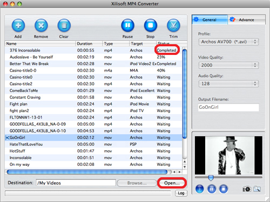Click iPod TV target cell
Viewport: 270px width, 202px height.
click(x=137, y=111)
